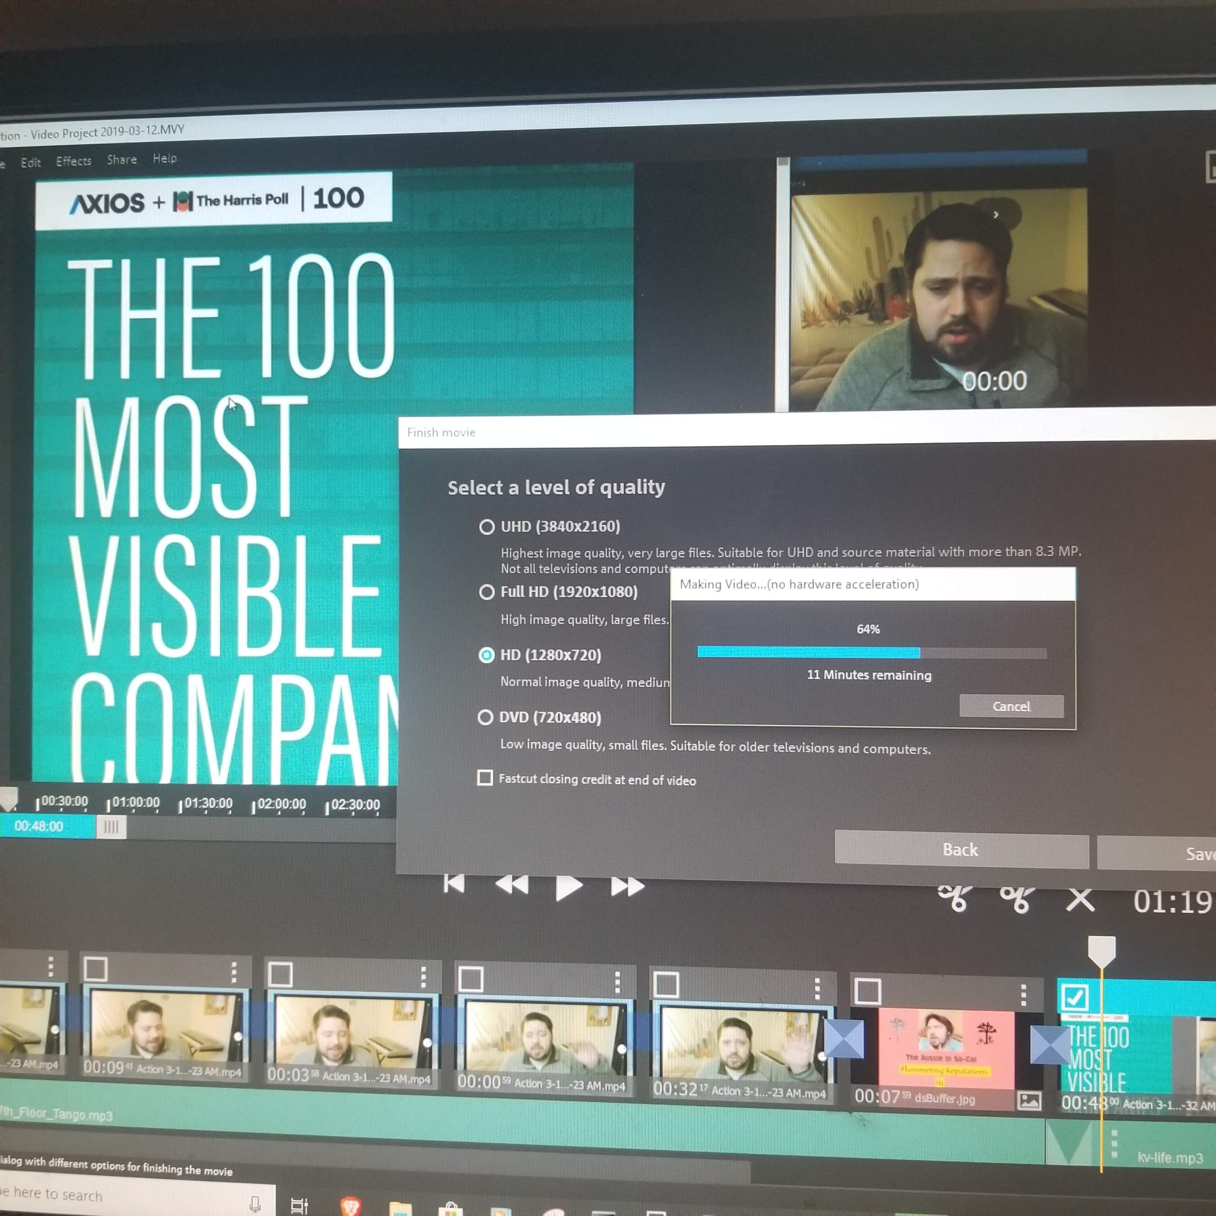Jump to the start with skip-to-beginning icon

[x=454, y=884]
